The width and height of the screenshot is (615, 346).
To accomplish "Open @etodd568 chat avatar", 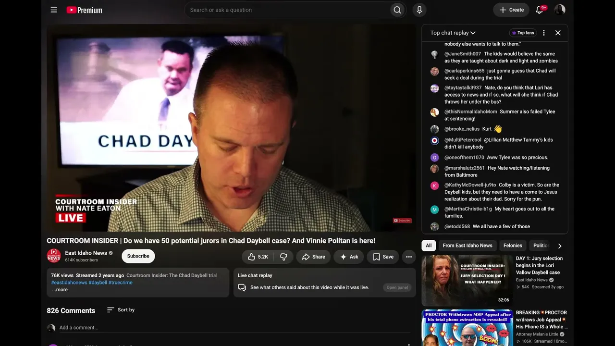I will [435, 226].
